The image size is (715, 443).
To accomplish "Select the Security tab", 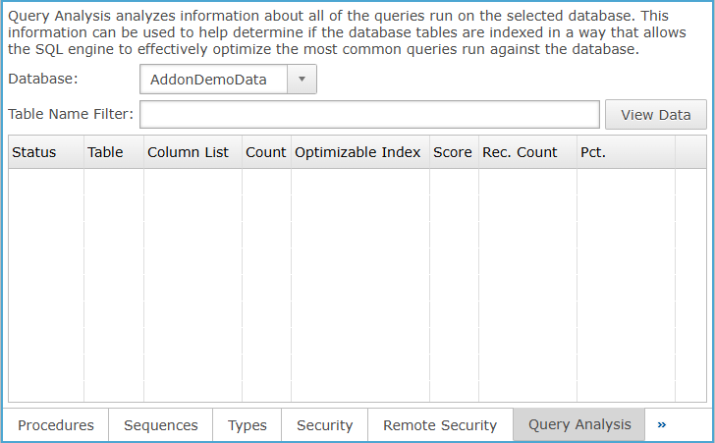I will pos(325,425).
